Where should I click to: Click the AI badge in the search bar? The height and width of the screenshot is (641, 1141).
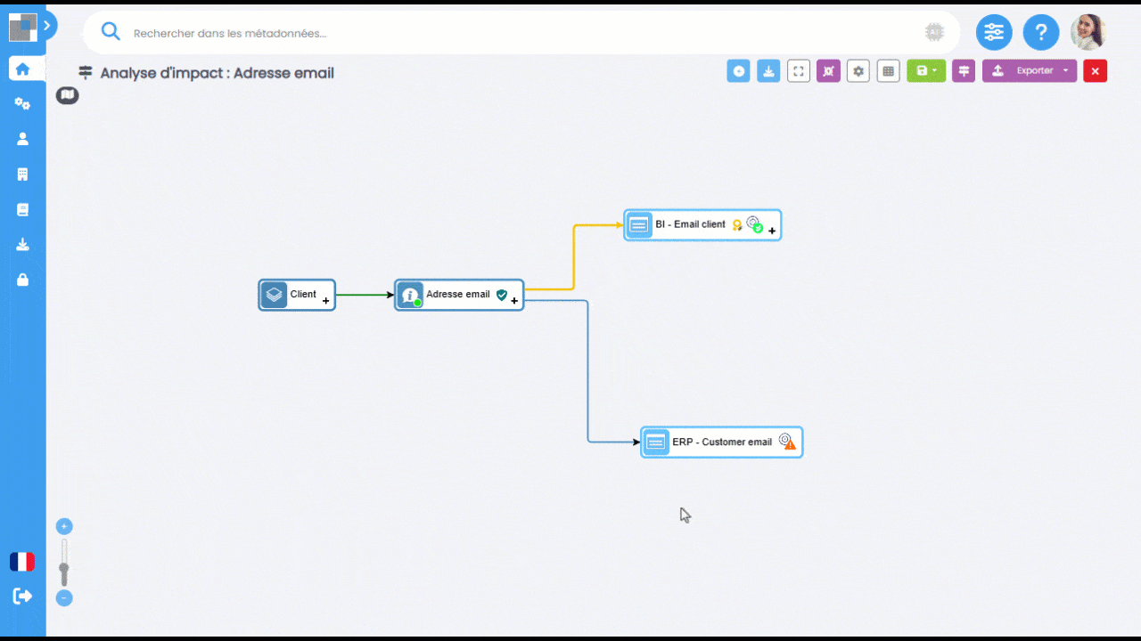click(934, 33)
